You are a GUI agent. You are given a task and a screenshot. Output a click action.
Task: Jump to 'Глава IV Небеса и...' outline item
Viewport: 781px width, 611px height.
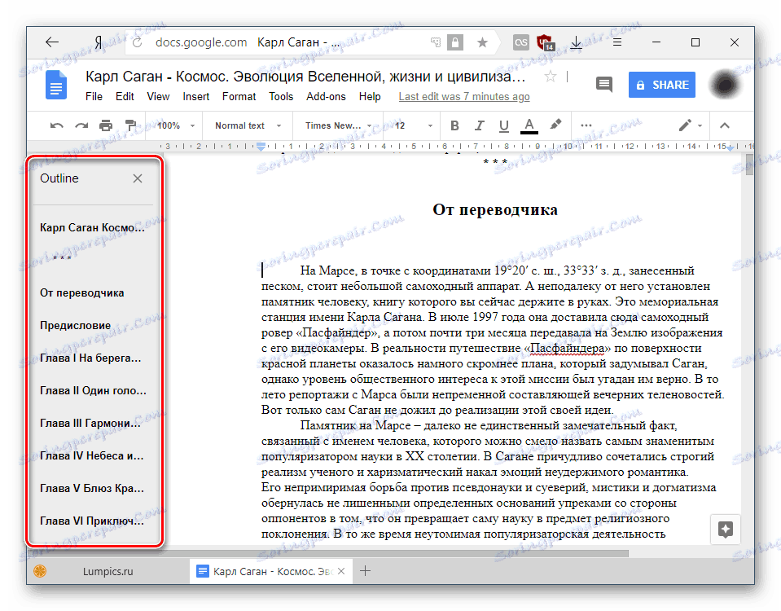tap(92, 455)
